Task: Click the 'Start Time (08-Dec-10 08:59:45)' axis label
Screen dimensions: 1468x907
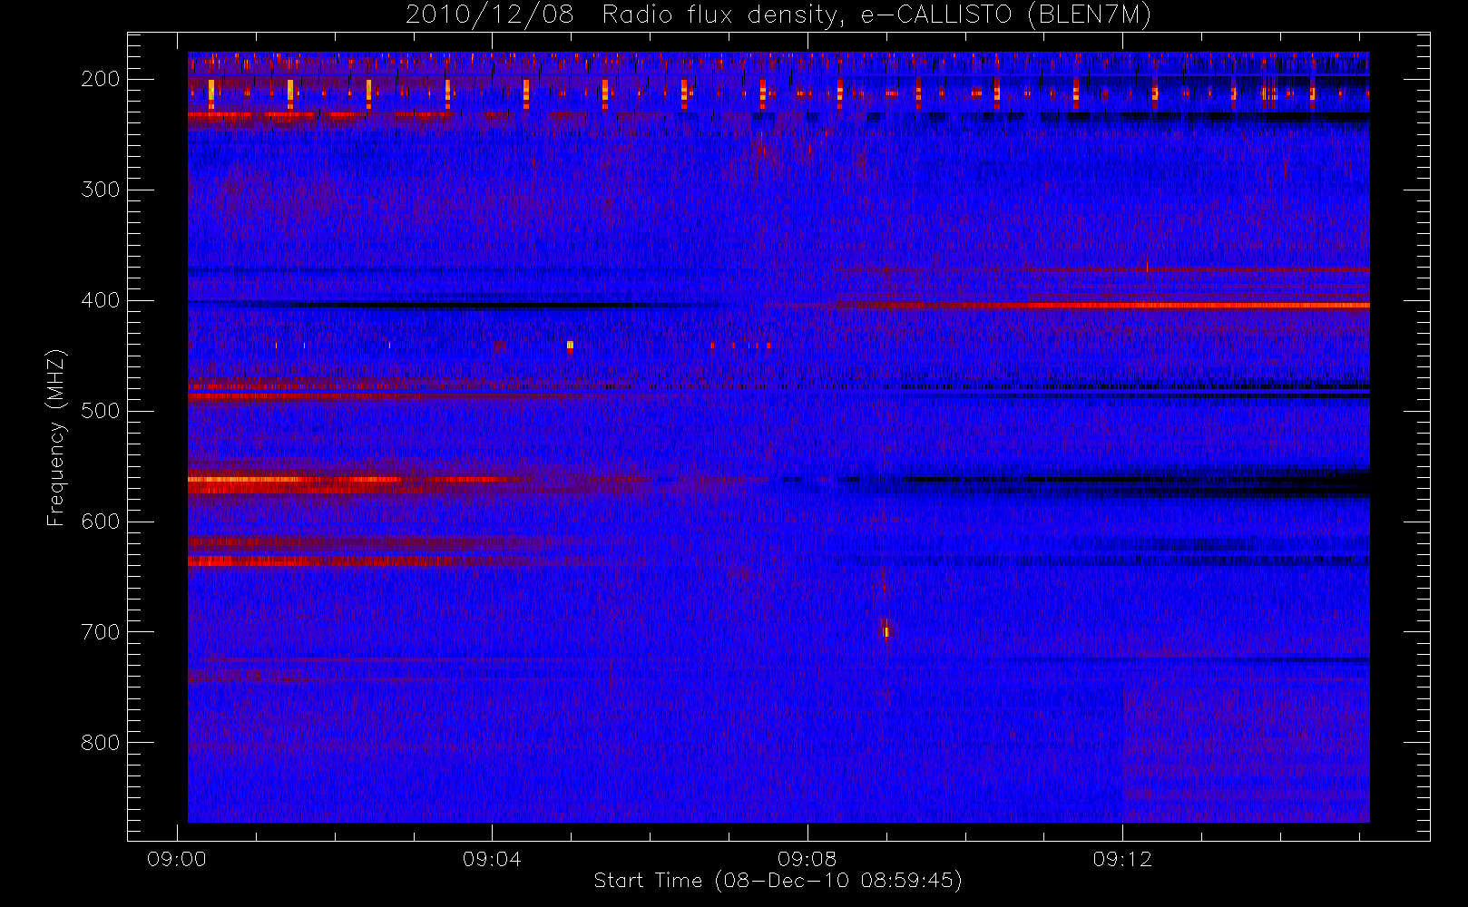Action: [778, 881]
